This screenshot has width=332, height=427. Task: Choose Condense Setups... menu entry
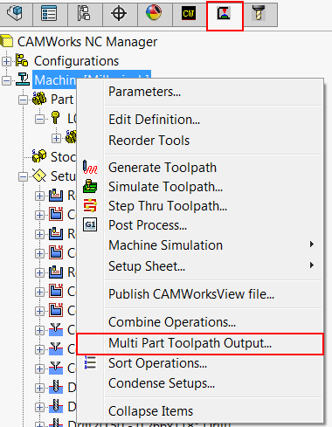tap(162, 383)
